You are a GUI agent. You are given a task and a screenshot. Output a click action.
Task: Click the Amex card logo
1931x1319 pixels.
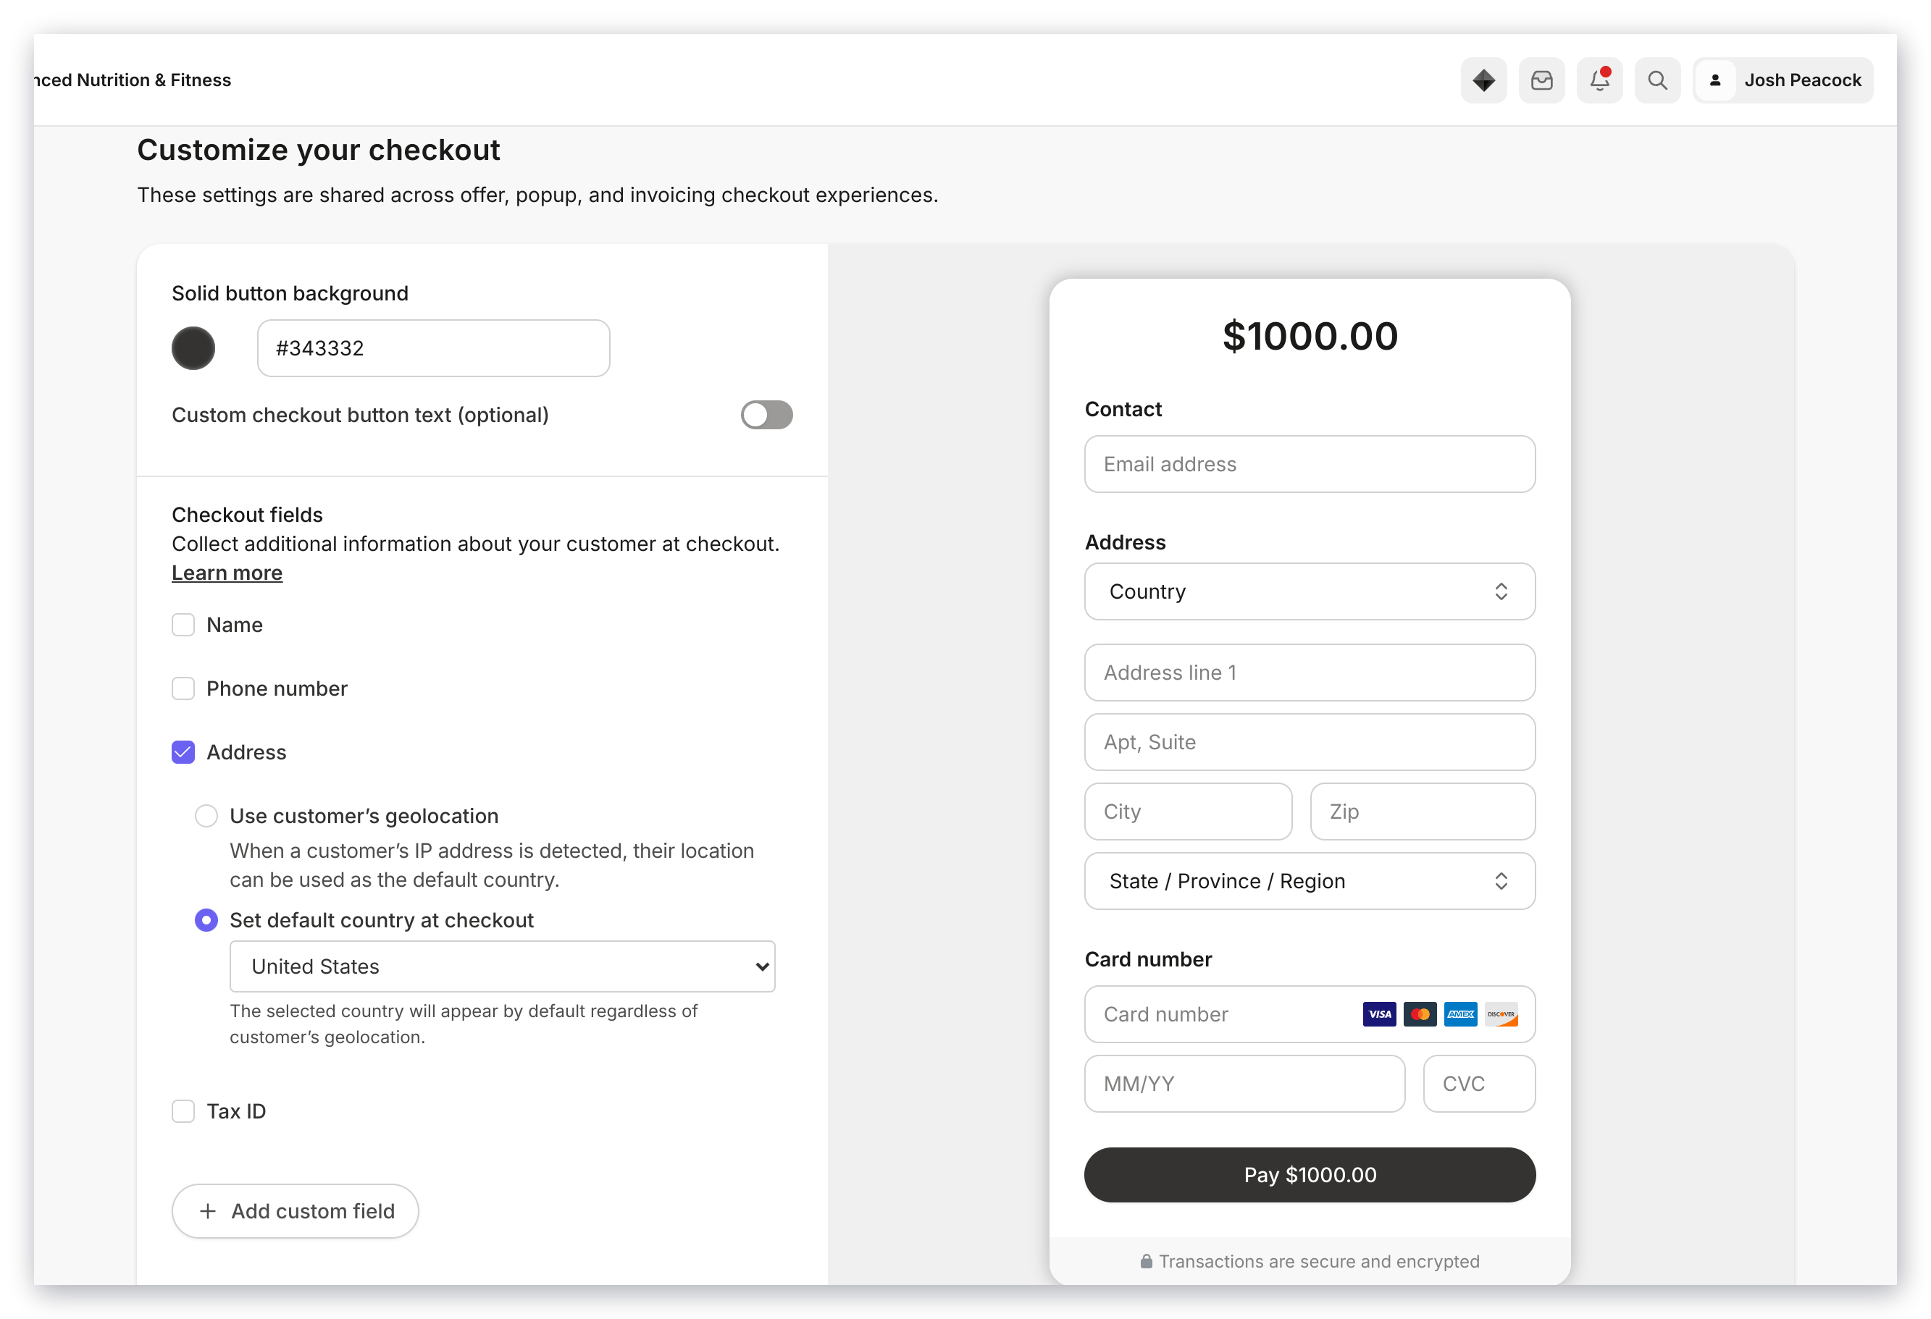(x=1461, y=1014)
